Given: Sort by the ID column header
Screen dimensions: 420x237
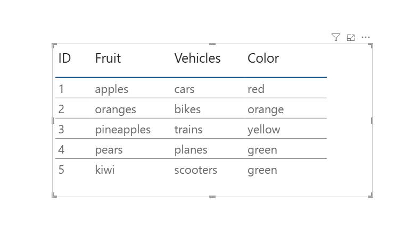Looking at the screenshot, I should click(x=64, y=58).
